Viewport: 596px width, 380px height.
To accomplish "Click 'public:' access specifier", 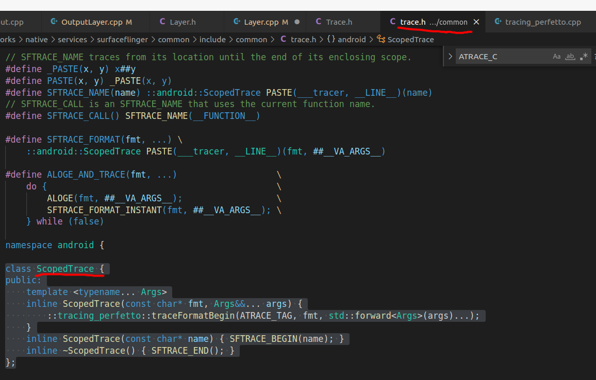I will pos(23,280).
